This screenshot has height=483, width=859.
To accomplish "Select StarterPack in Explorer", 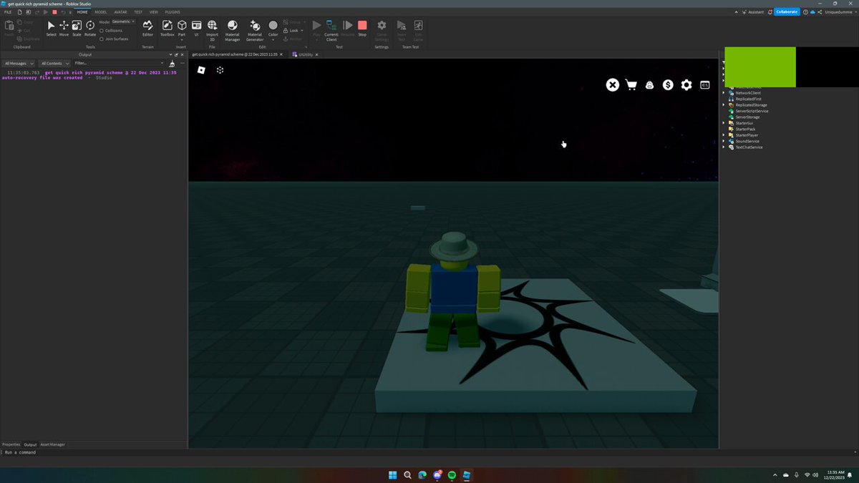I will [x=745, y=130].
